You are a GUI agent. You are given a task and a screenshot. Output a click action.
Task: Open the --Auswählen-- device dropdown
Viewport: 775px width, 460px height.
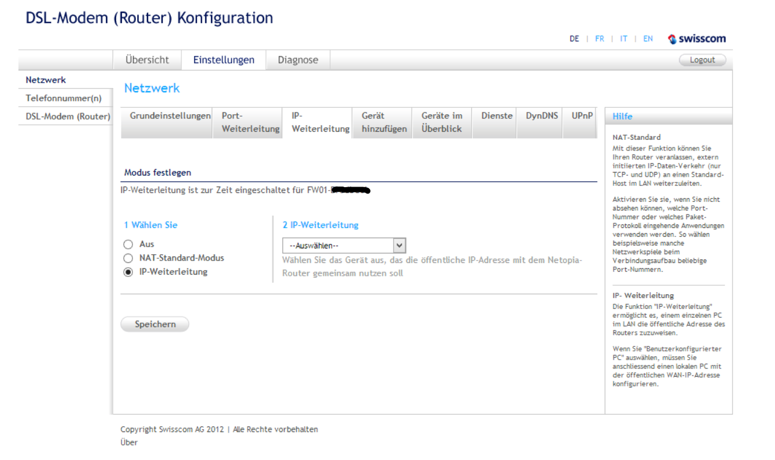[x=344, y=245]
